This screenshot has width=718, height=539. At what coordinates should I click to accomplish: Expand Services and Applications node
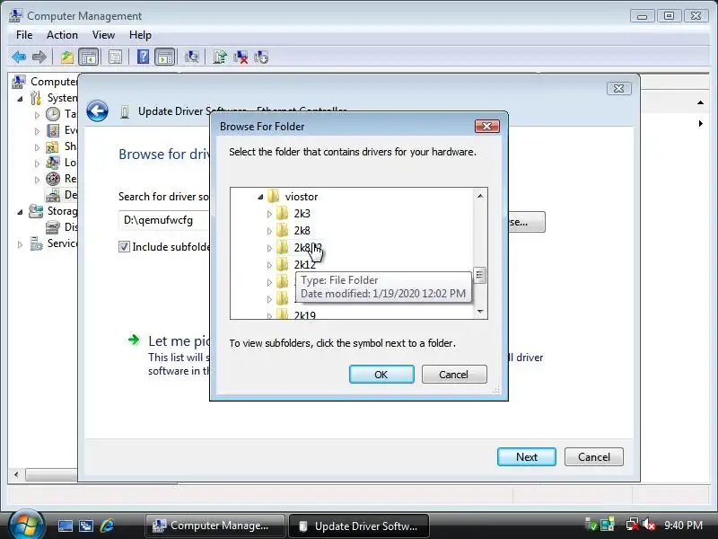(20, 244)
